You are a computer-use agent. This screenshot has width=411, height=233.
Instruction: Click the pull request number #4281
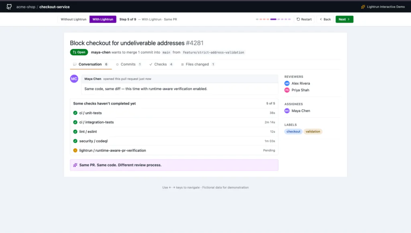[195, 43]
